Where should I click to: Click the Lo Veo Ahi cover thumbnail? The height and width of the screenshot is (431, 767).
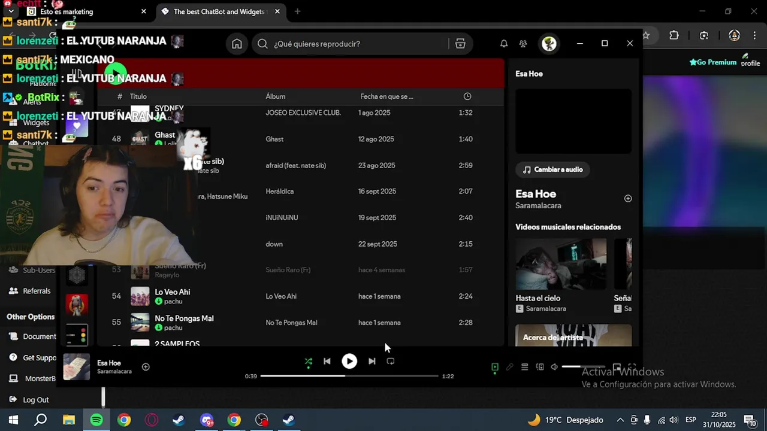140,296
